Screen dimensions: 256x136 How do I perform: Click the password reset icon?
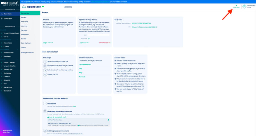(89, 39)
